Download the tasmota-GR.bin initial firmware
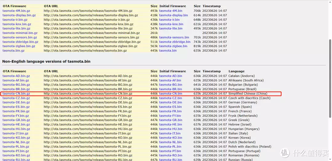This screenshot has height=161, width=332. 171,120
